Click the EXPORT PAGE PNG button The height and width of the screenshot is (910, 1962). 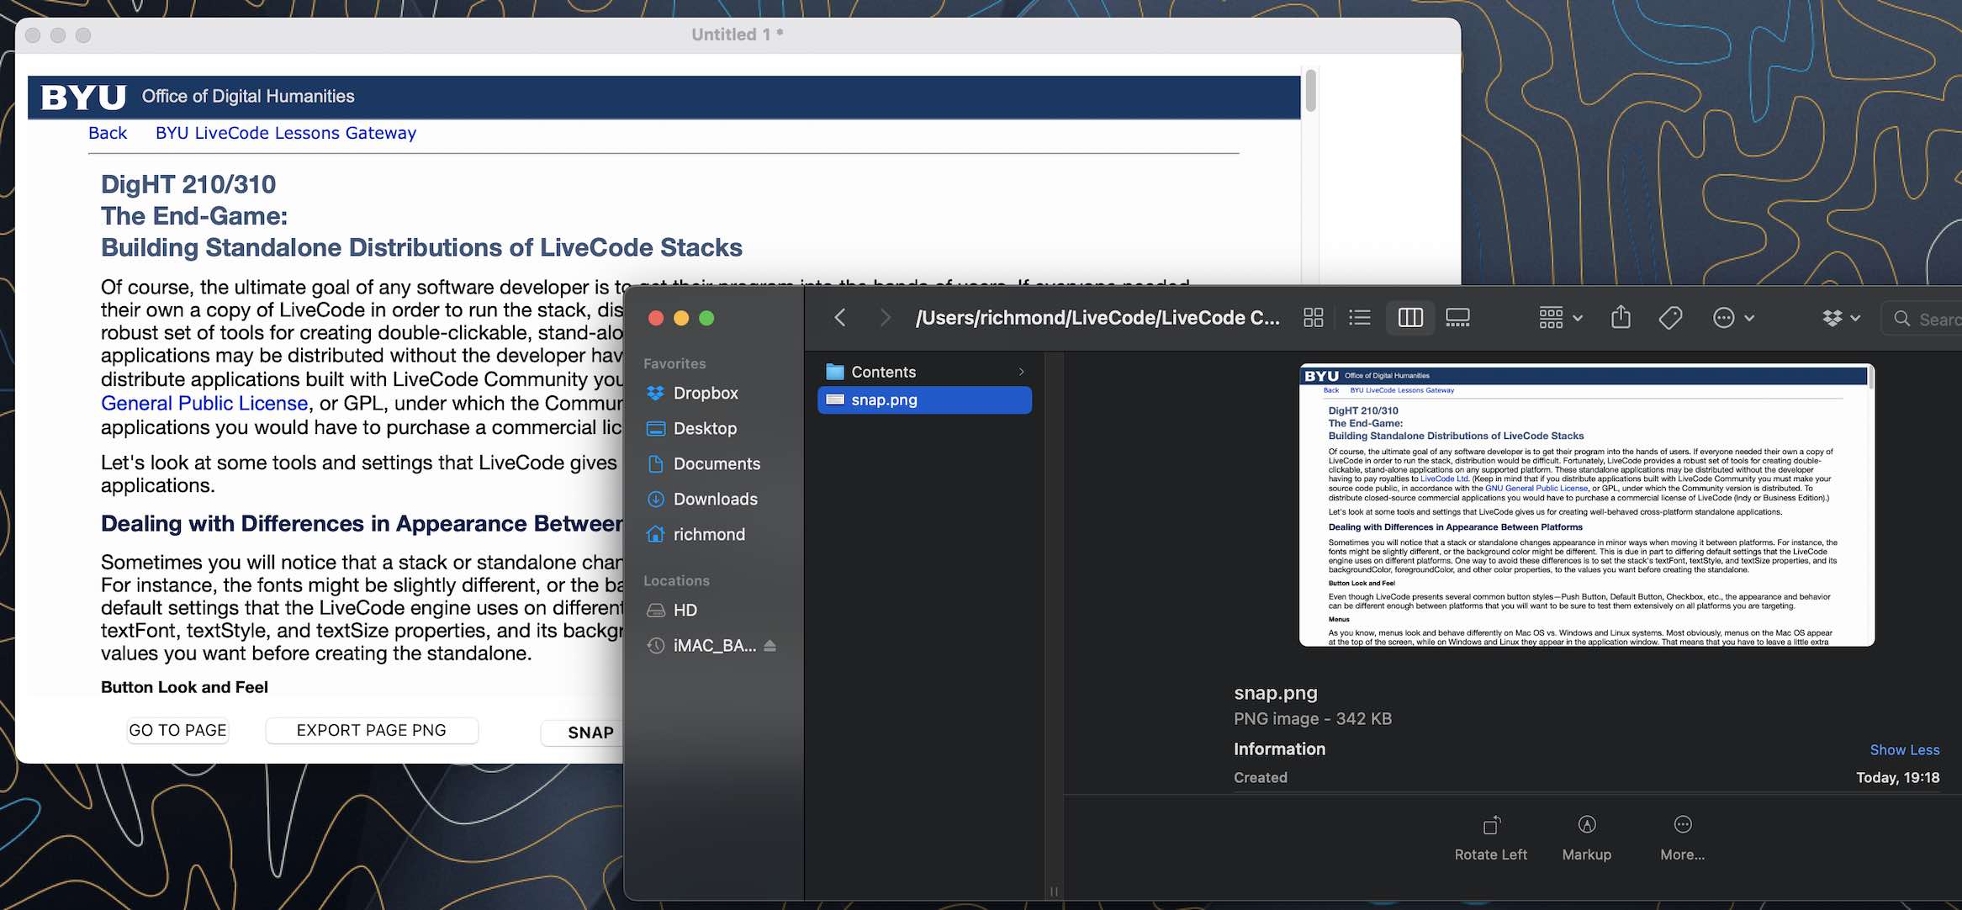[x=372, y=730]
